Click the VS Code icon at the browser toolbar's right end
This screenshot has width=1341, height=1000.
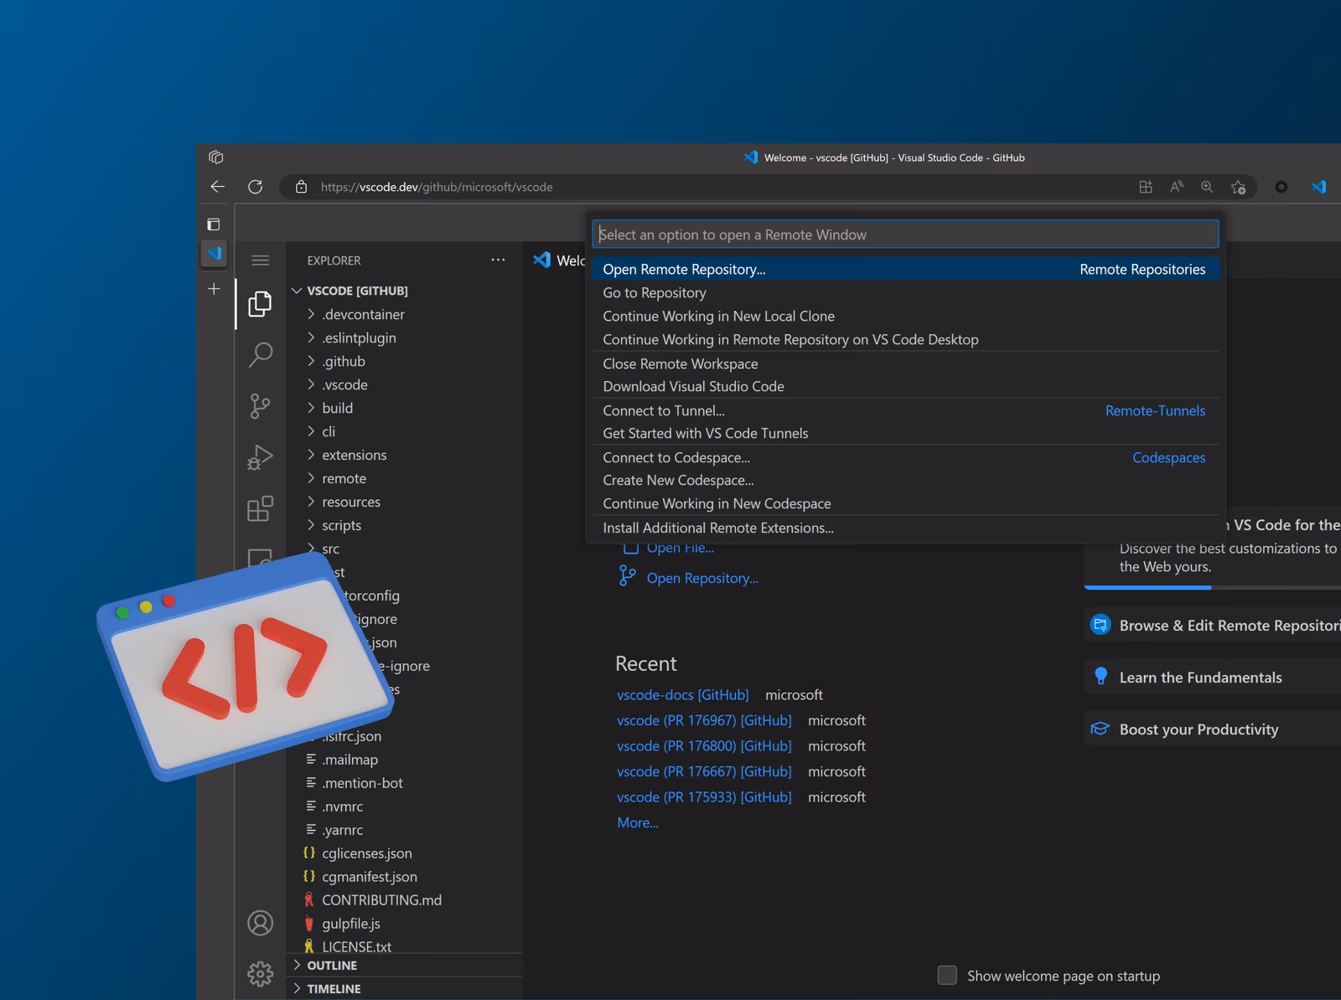1318,187
